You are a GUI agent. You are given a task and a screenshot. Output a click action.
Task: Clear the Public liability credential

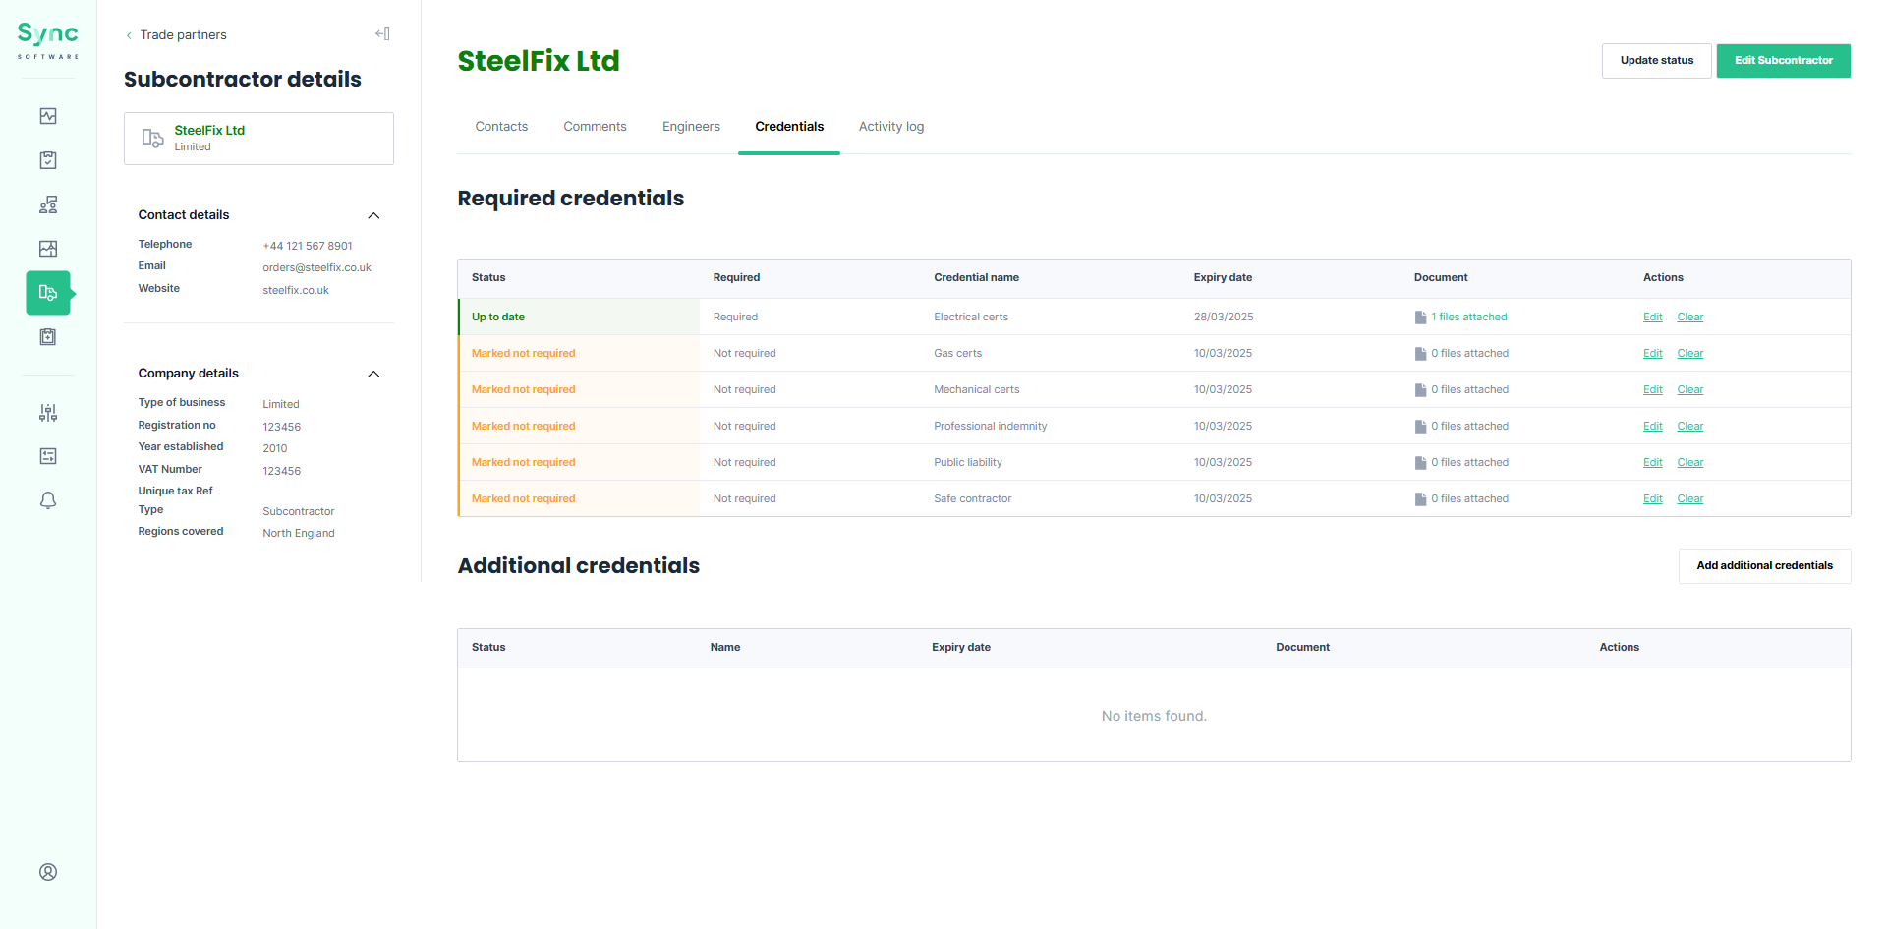(1689, 463)
